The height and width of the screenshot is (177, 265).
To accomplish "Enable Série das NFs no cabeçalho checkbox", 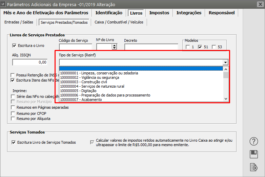I will [13, 96].
